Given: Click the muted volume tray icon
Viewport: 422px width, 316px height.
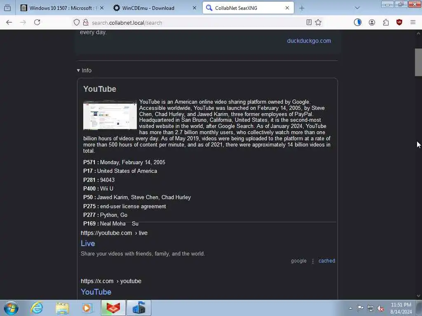Looking at the screenshot, I should 380,308.
